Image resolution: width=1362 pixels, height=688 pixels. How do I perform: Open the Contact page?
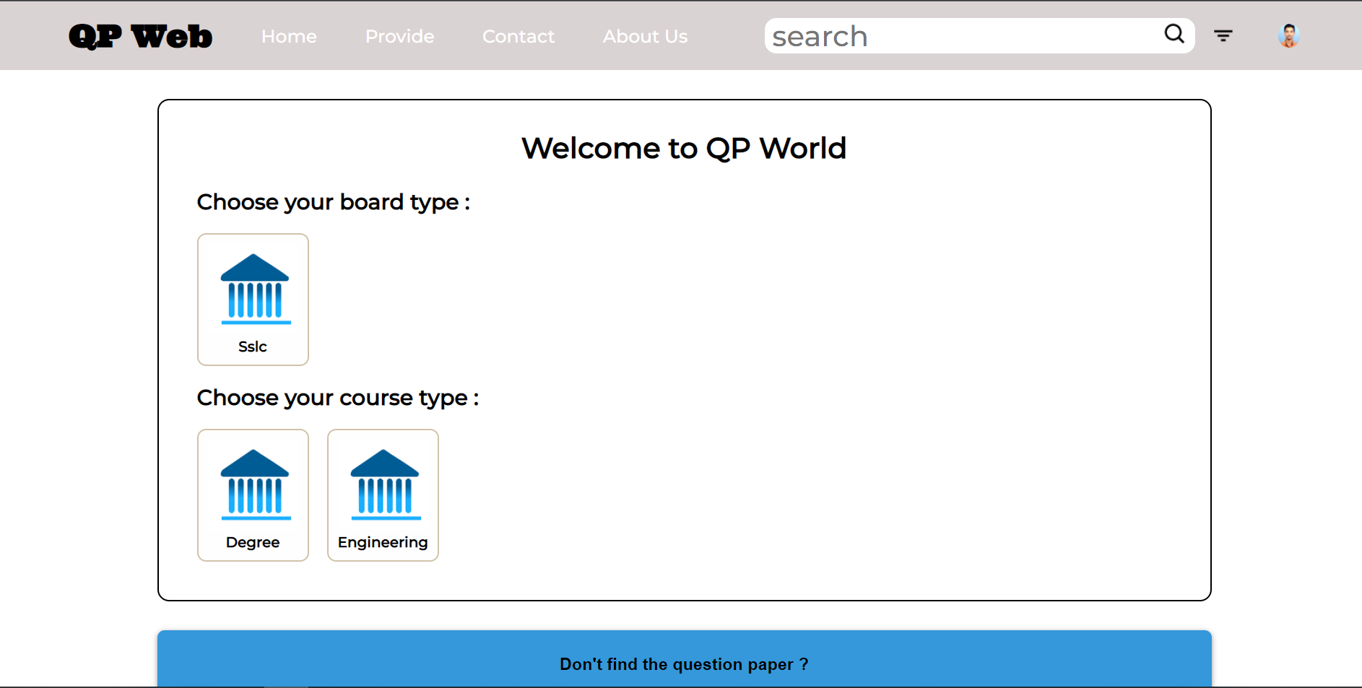click(519, 36)
